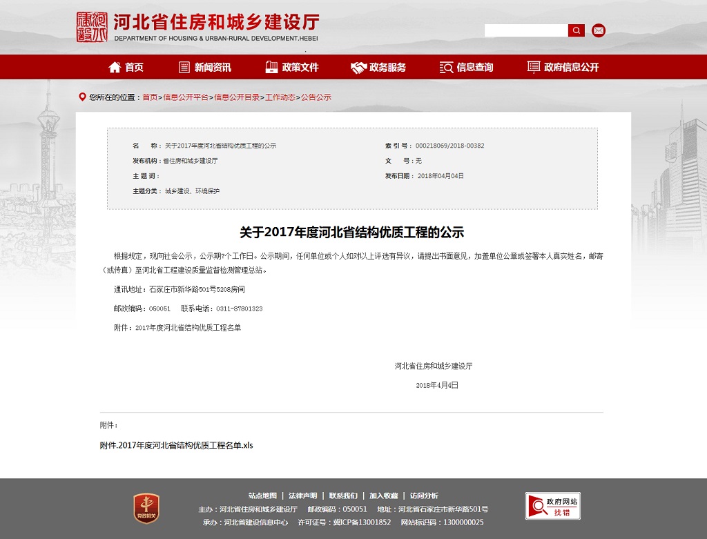The width and height of the screenshot is (707, 539).
Task: Open the government website error-report icon
Action: 552,506
